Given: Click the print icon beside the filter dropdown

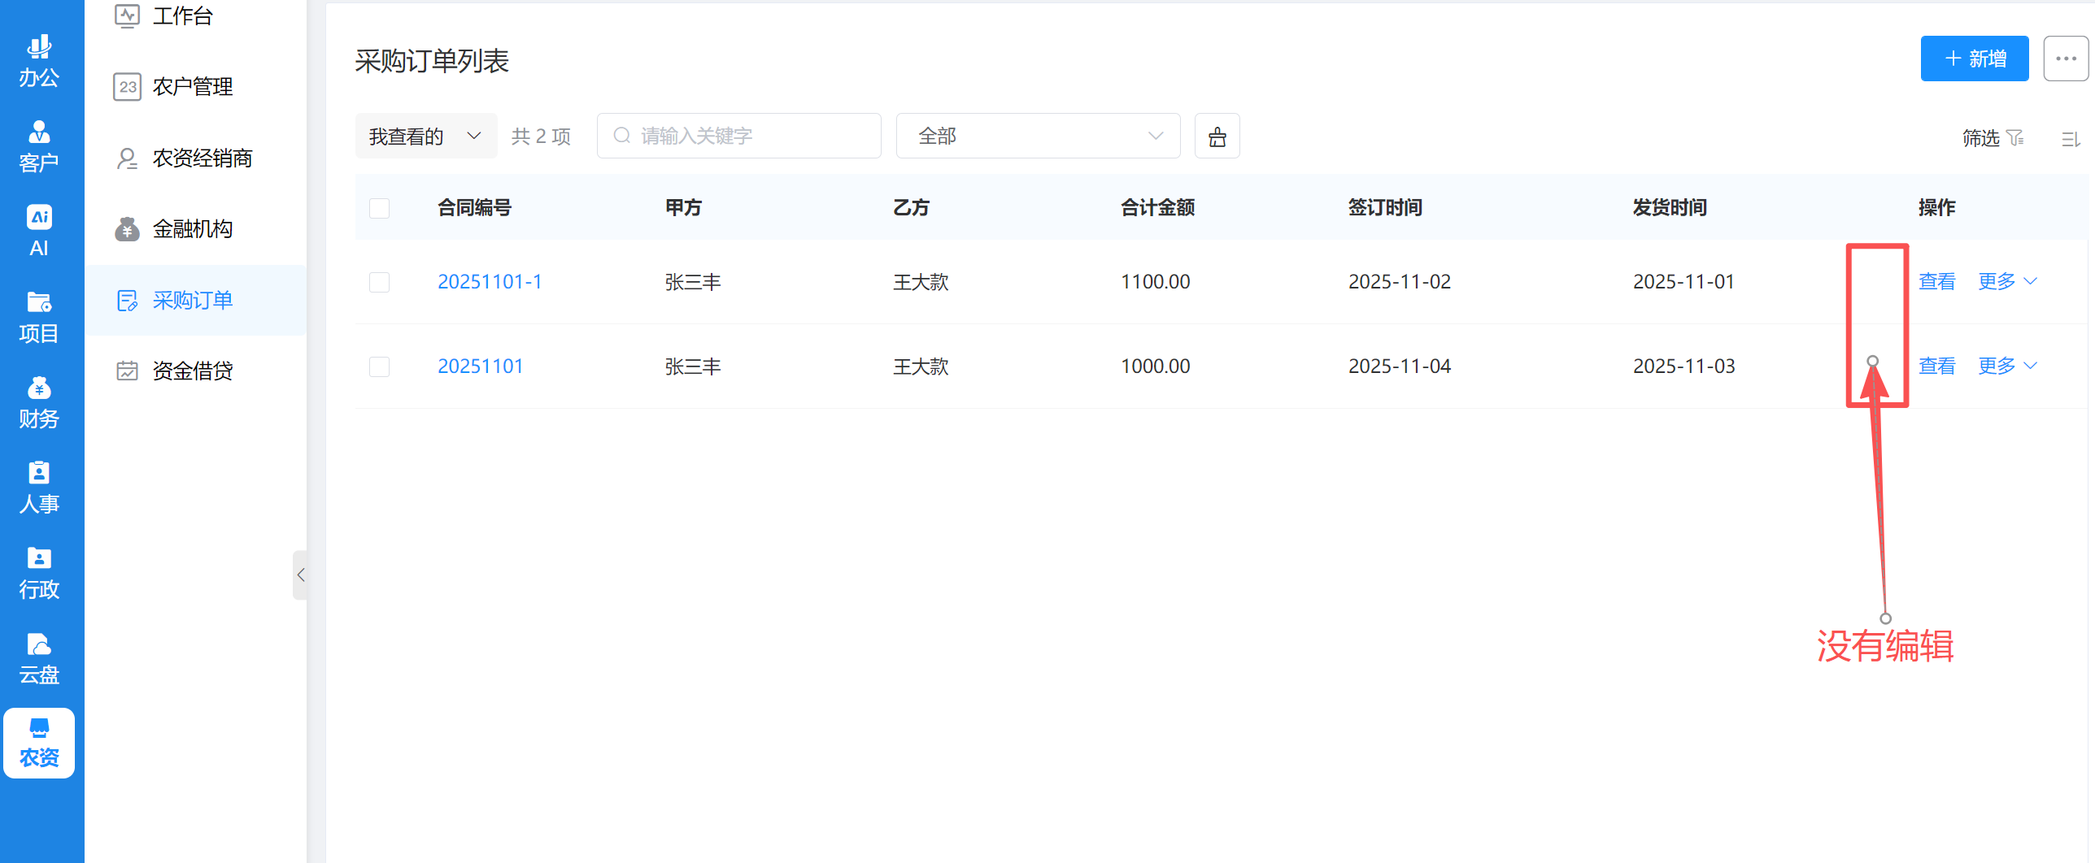Looking at the screenshot, I should point(1217,137).
